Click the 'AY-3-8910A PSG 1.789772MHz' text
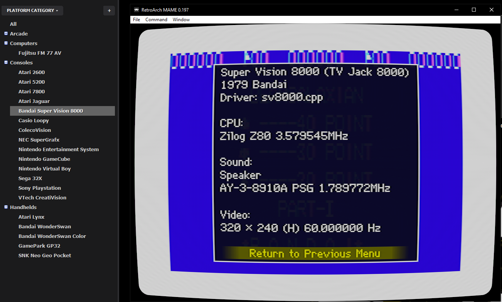 (305, 188)
